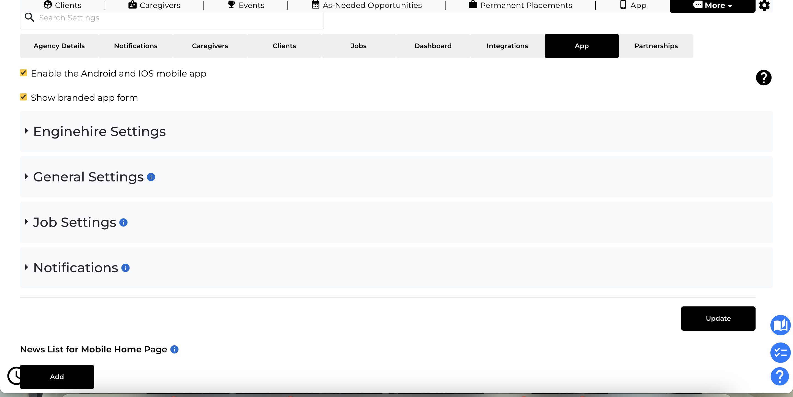Click the As-Needed Opportunities calendar icon
The width and height of the screenshot is (793, 397).
[316, 5]
